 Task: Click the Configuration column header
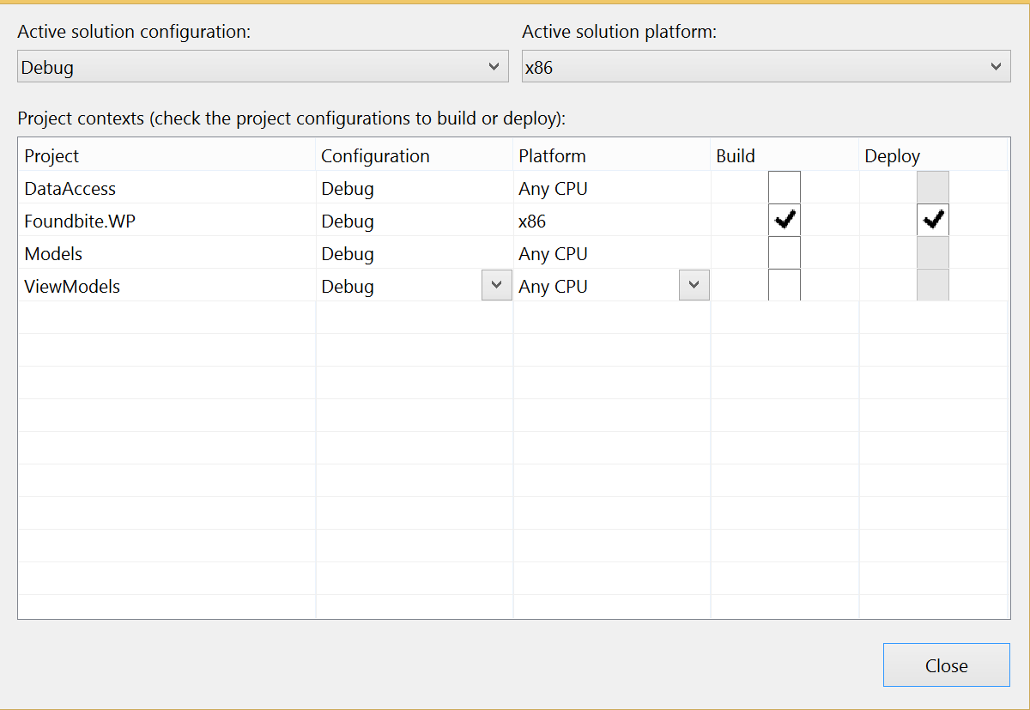pyautogui.click(x=375, y=155)
